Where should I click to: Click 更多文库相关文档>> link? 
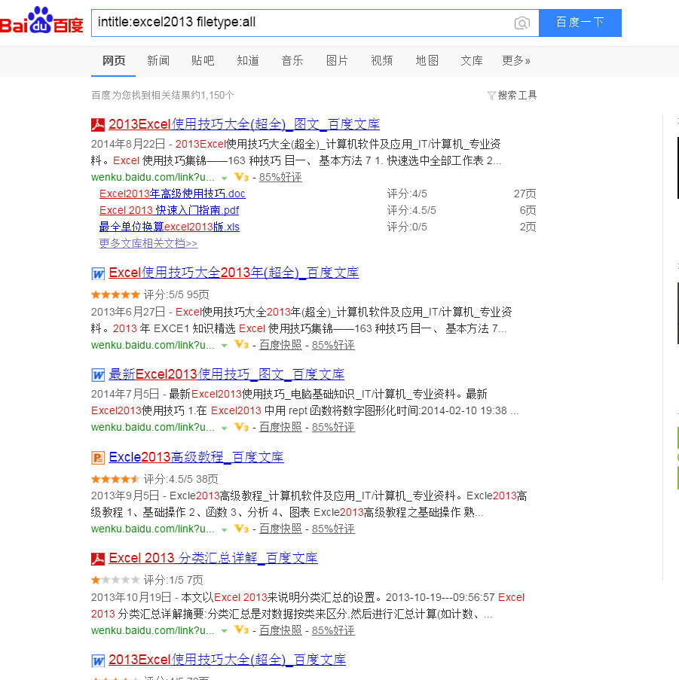(x=148, y=243)
